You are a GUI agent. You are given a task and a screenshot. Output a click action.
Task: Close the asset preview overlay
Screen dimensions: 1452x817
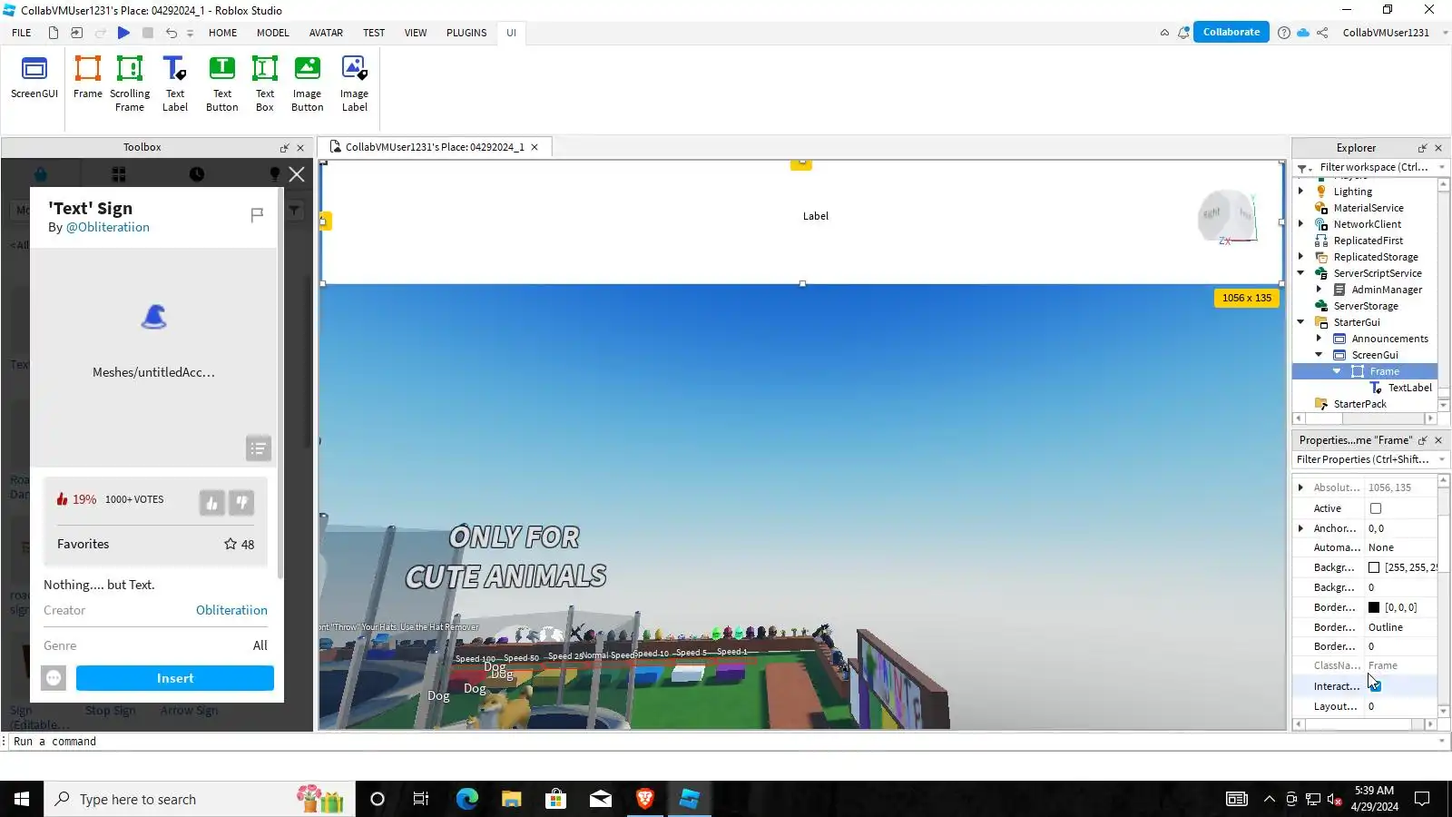coord(297,174)
